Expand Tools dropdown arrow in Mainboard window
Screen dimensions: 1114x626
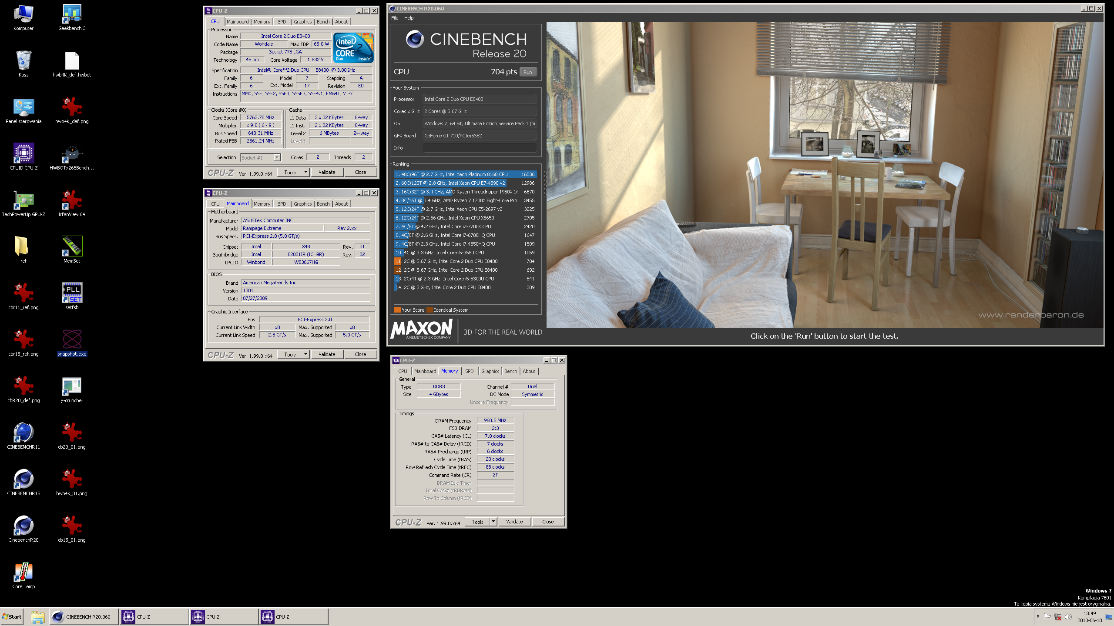[305, 354]
